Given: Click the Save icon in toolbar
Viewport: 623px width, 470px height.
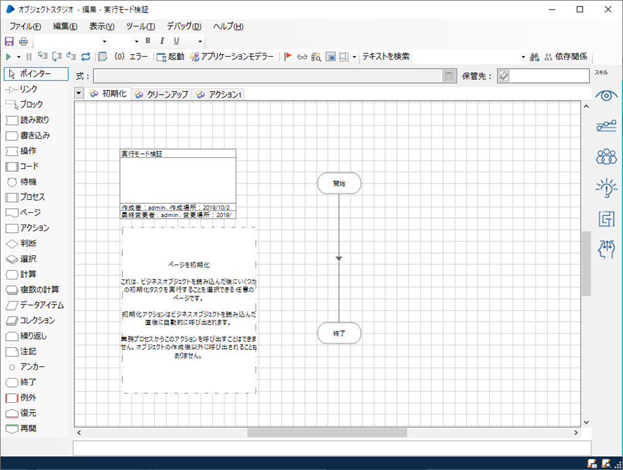Looking at the screenshot, I should 9,41.
